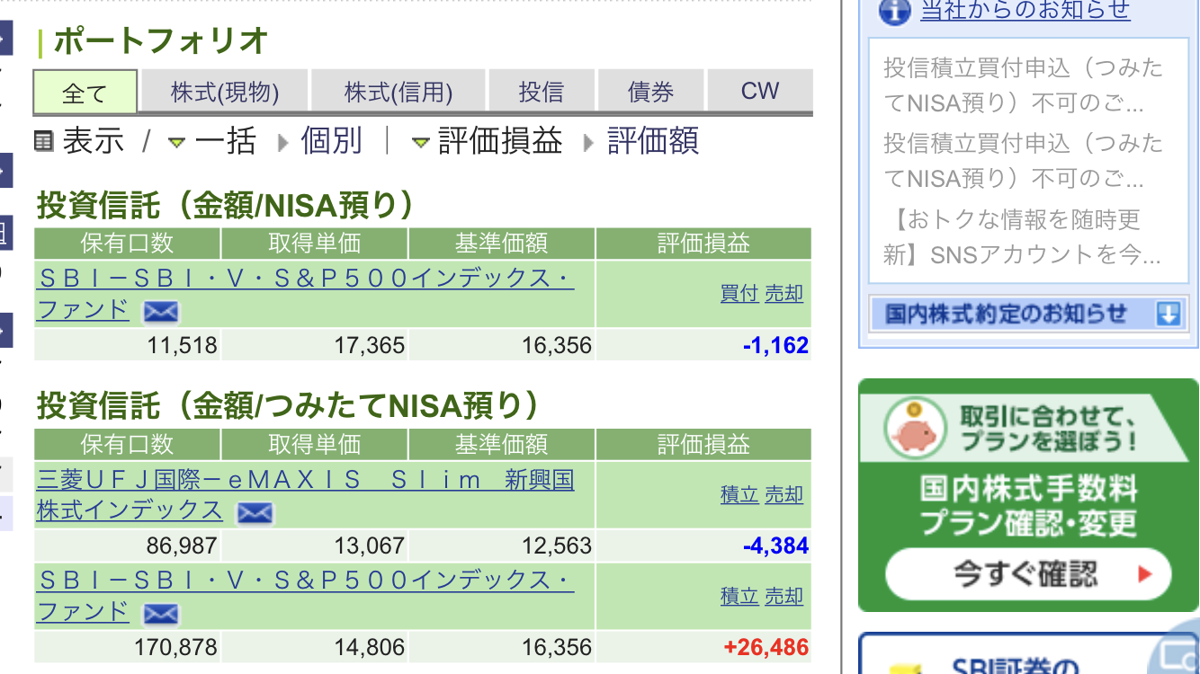Screen dimensions: 1200x674
Task: Open first 投信積立買付申込 notice
Action: [x=1023, y=85]
